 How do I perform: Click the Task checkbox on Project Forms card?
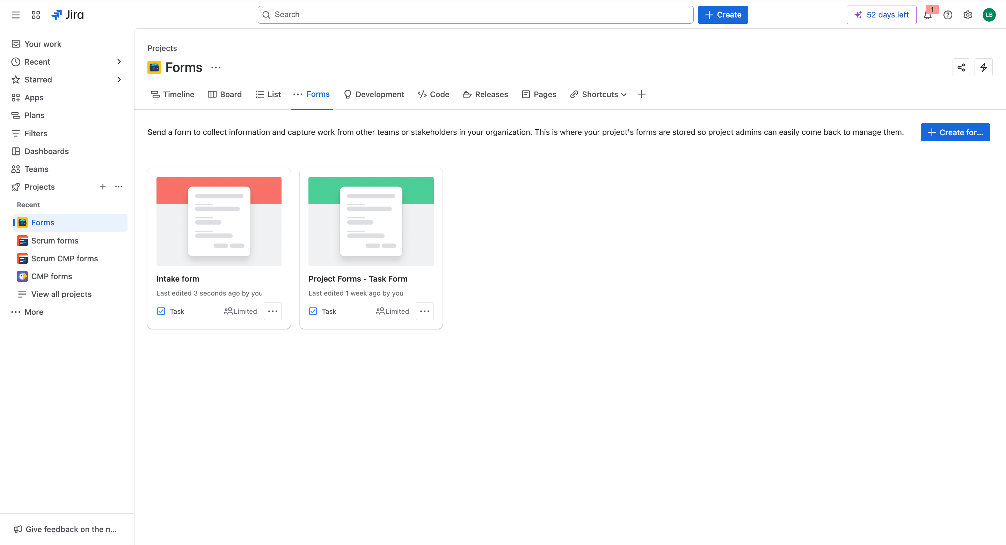tap(313, 311)
